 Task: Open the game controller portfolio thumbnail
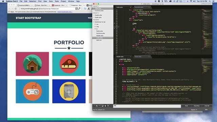point(33,91)
